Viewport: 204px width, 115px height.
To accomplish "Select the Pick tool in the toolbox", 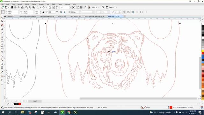I will point(2,18).
